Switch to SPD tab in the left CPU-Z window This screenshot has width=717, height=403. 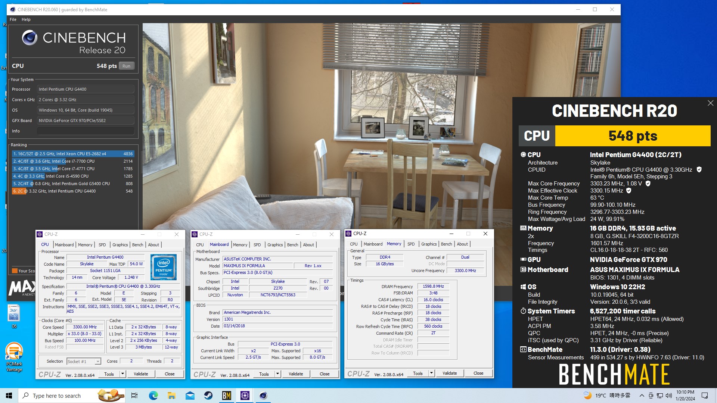(102, 245)
